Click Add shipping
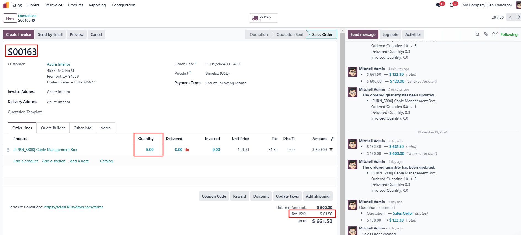The width and height of the screenshot is (521, 235). 318,196
